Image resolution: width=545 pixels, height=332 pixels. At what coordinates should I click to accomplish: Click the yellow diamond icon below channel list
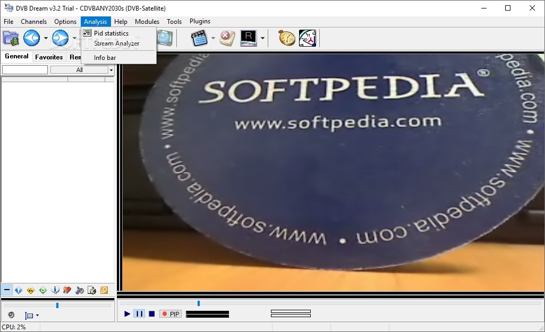coord(31,290)
